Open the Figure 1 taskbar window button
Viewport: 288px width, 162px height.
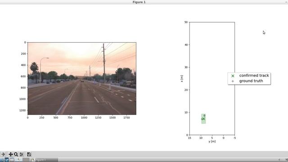pos(44,160)
